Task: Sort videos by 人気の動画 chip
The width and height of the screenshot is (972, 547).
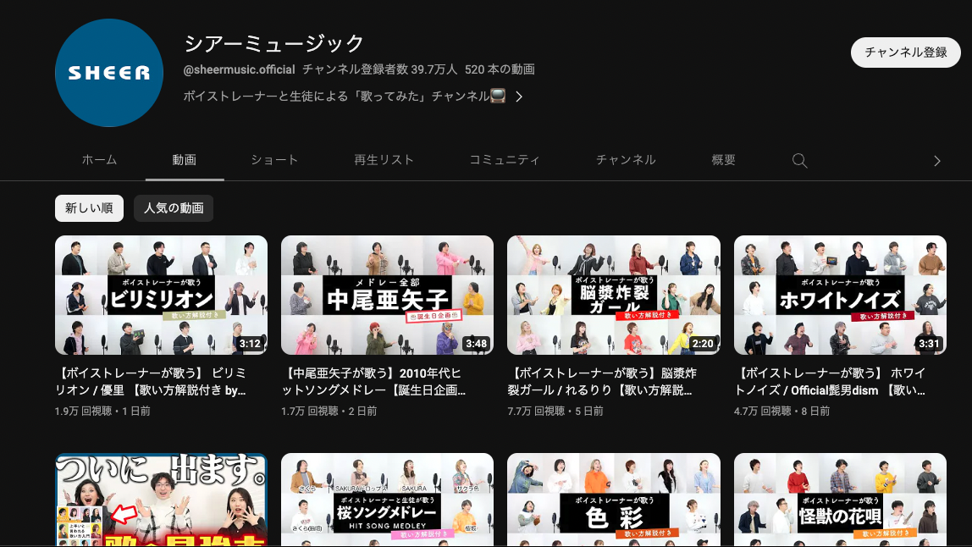Action: (174, 208)
